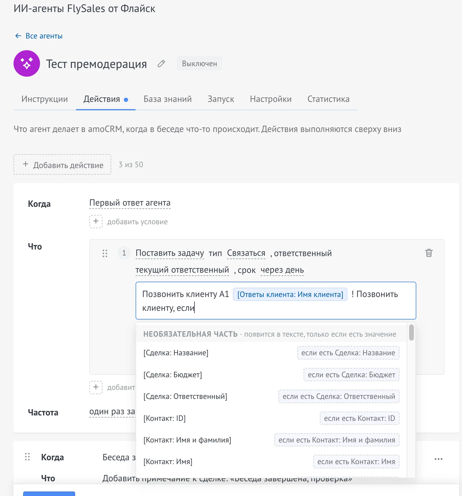Click the plus icon below the action box
The height and width of the screenshot is (496, 462).
[x=96, y=387]
